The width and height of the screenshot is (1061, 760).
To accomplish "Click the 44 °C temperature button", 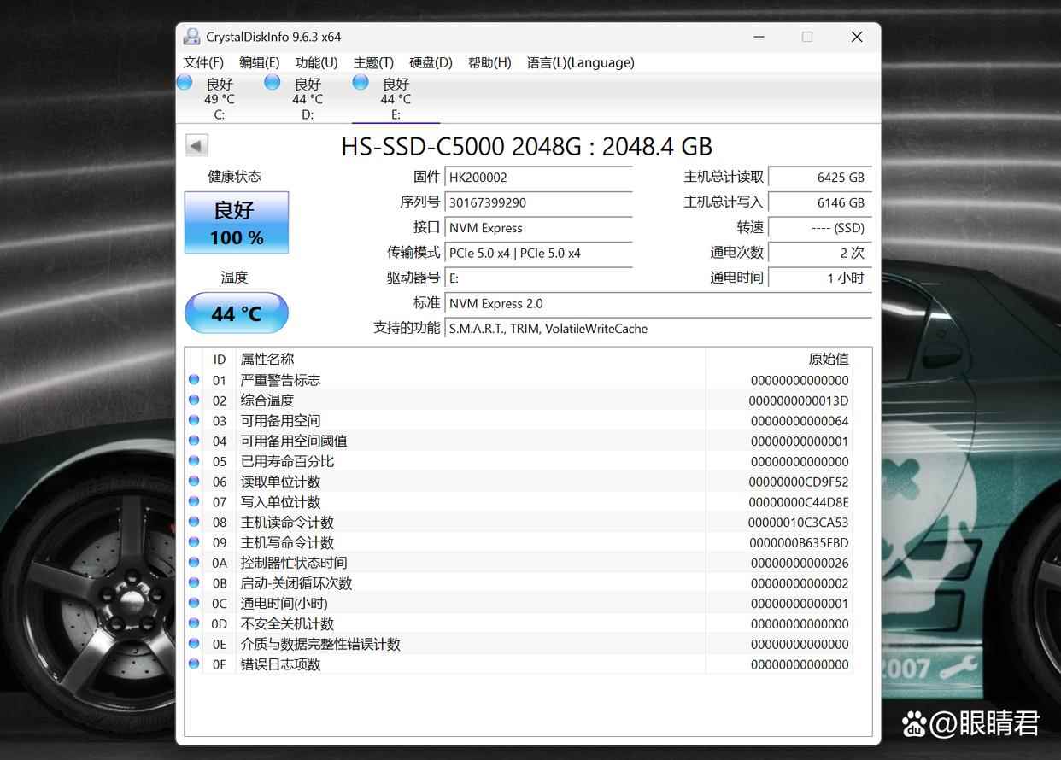I will point(237,313).
